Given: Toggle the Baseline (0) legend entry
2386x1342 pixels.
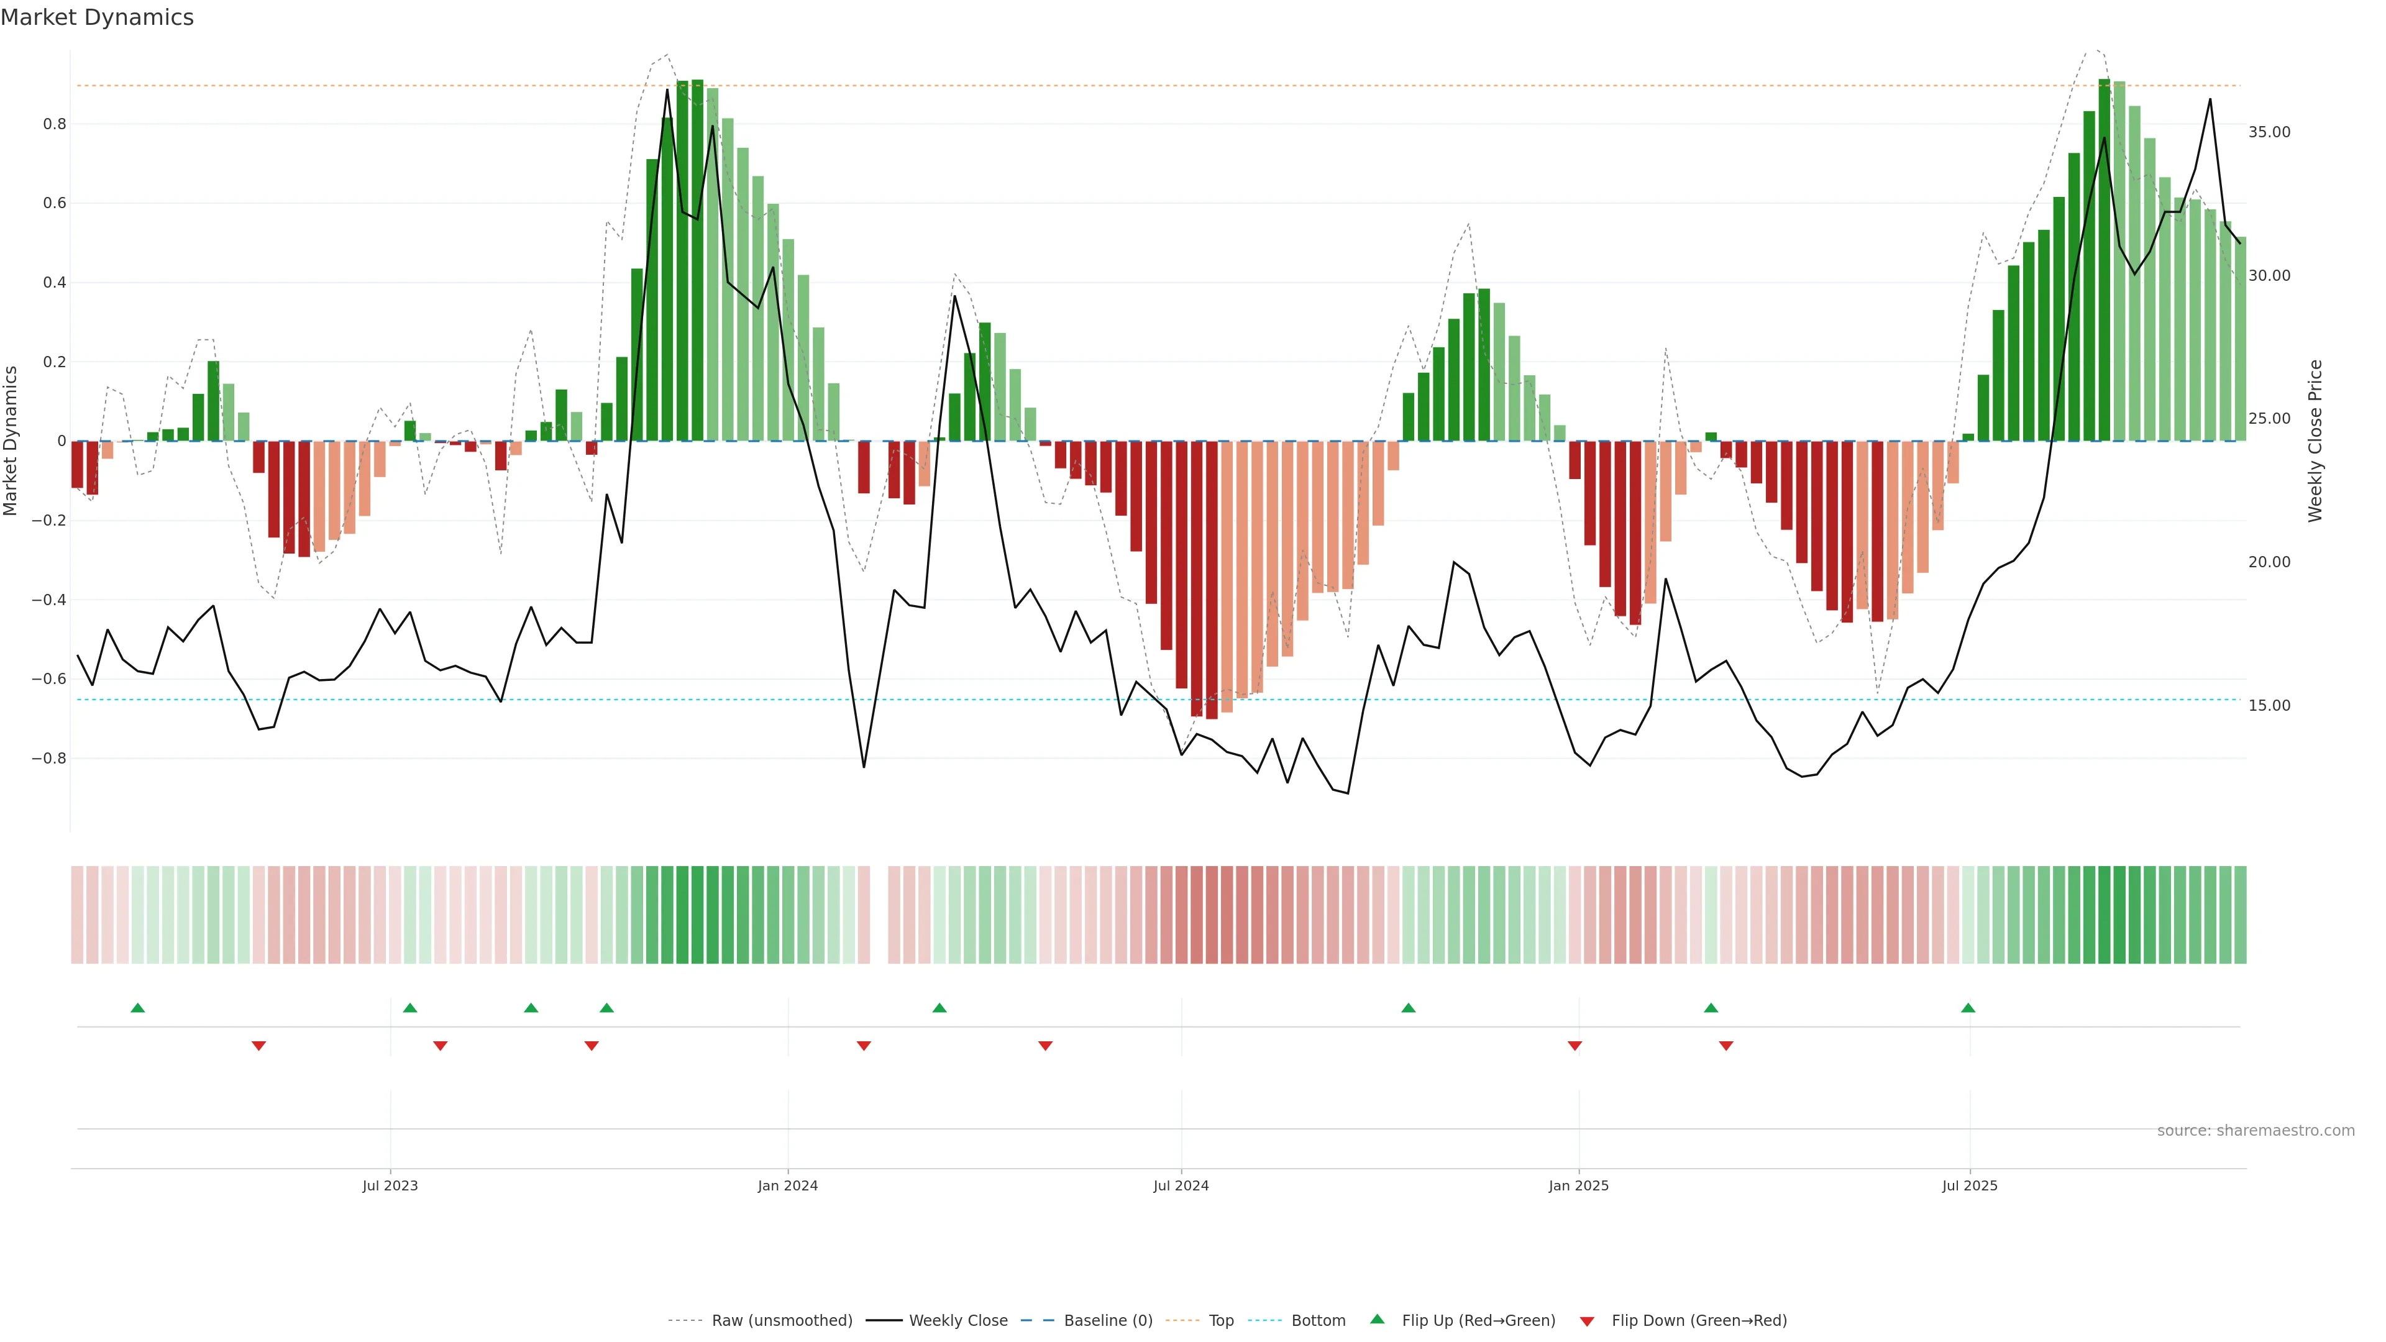Looking at the screenshot, I should pos(1108,1321).
